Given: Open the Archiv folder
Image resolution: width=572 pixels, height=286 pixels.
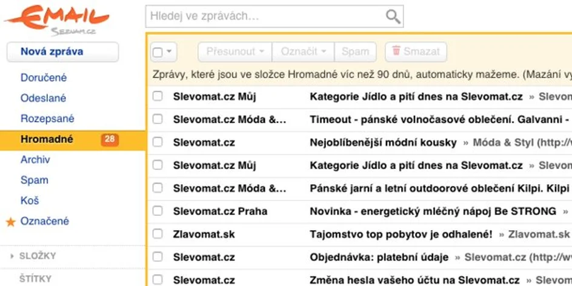Looking at the screenshot, I should point(35,160).
